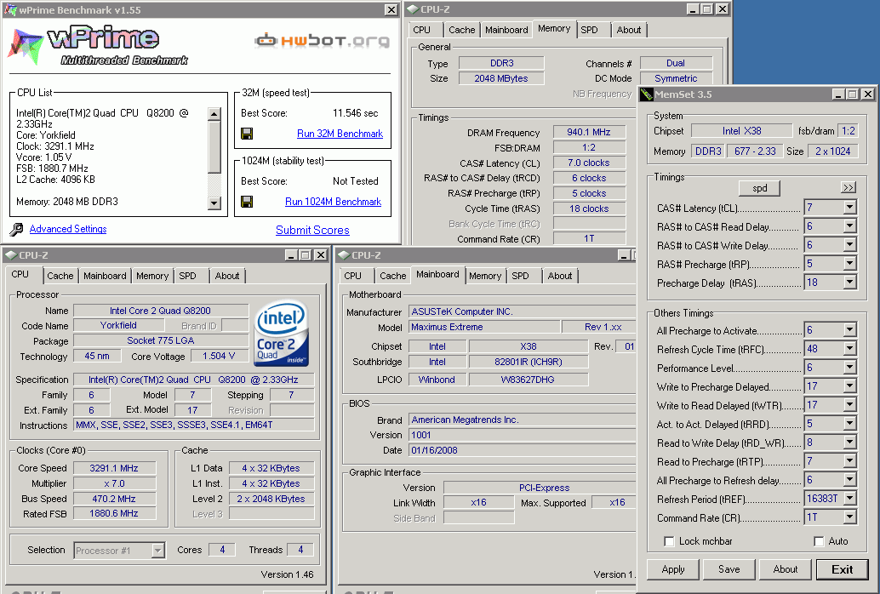880x594 pixels.
Task: Click the Advanced Settings wrench icon
Action: [x=17, y=229]
